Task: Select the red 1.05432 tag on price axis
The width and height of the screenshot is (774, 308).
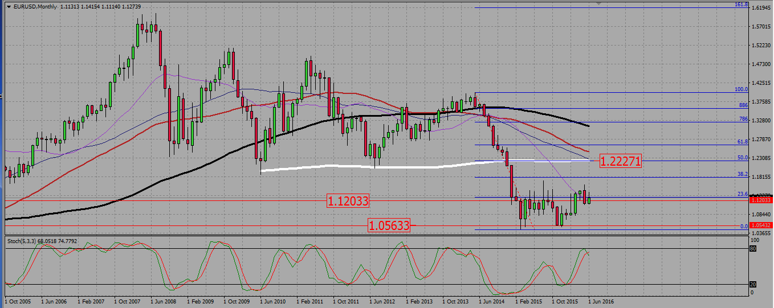Action: [x=761, y=225]
